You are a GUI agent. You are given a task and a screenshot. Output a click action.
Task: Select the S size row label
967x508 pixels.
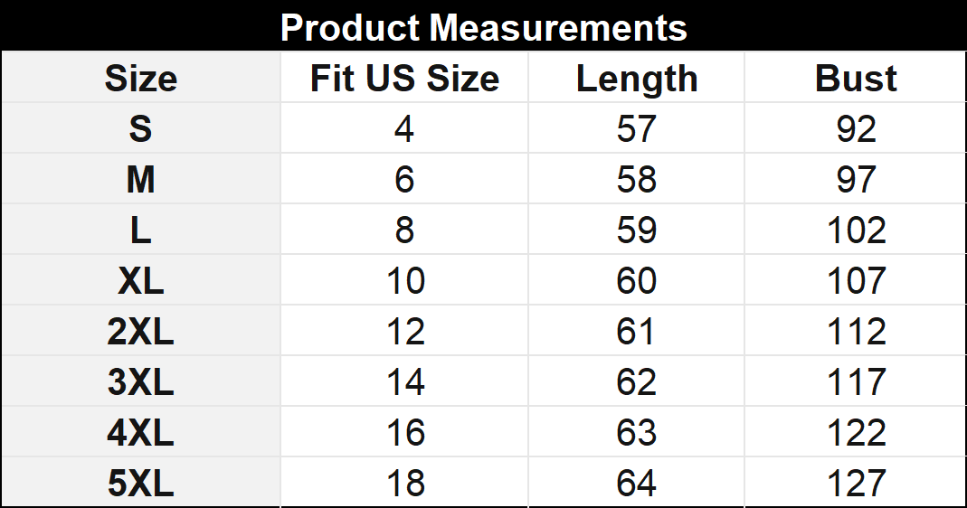(x=140, y=129)
